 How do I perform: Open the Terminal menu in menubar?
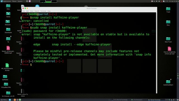click(43, 11)
